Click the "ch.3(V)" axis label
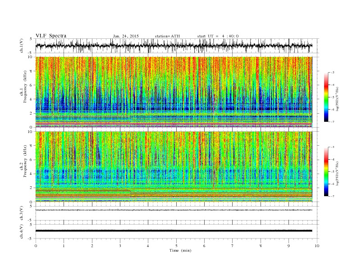 click(x=22, y=213)
